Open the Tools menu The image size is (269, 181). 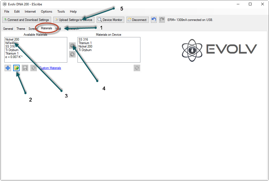[61, 12]
